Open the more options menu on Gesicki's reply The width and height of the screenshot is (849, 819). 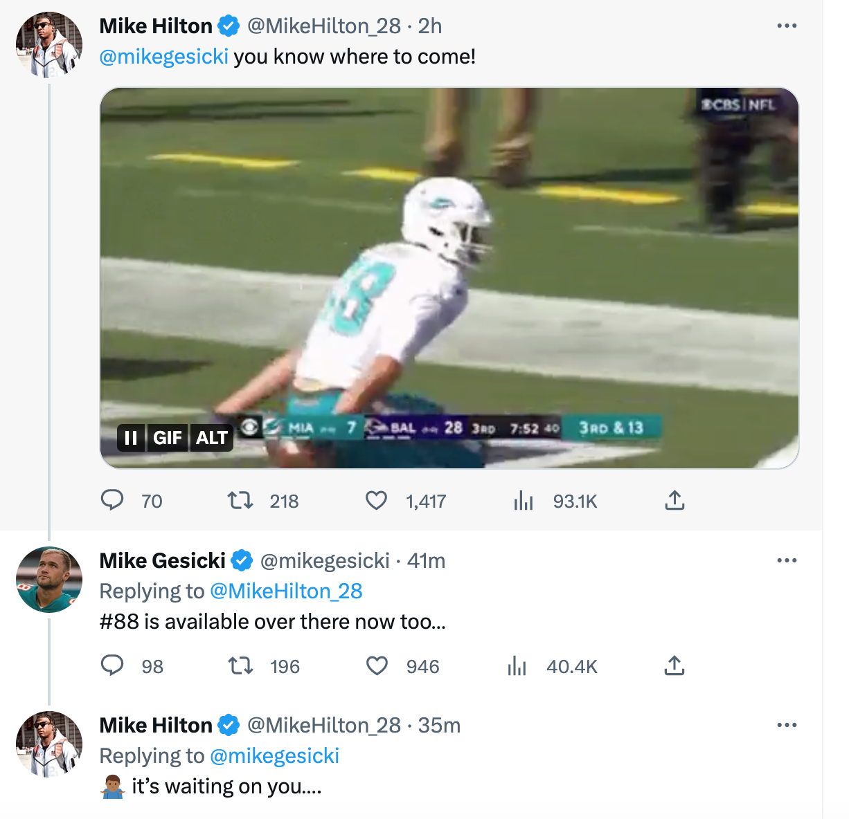click(x=787, y=560)
